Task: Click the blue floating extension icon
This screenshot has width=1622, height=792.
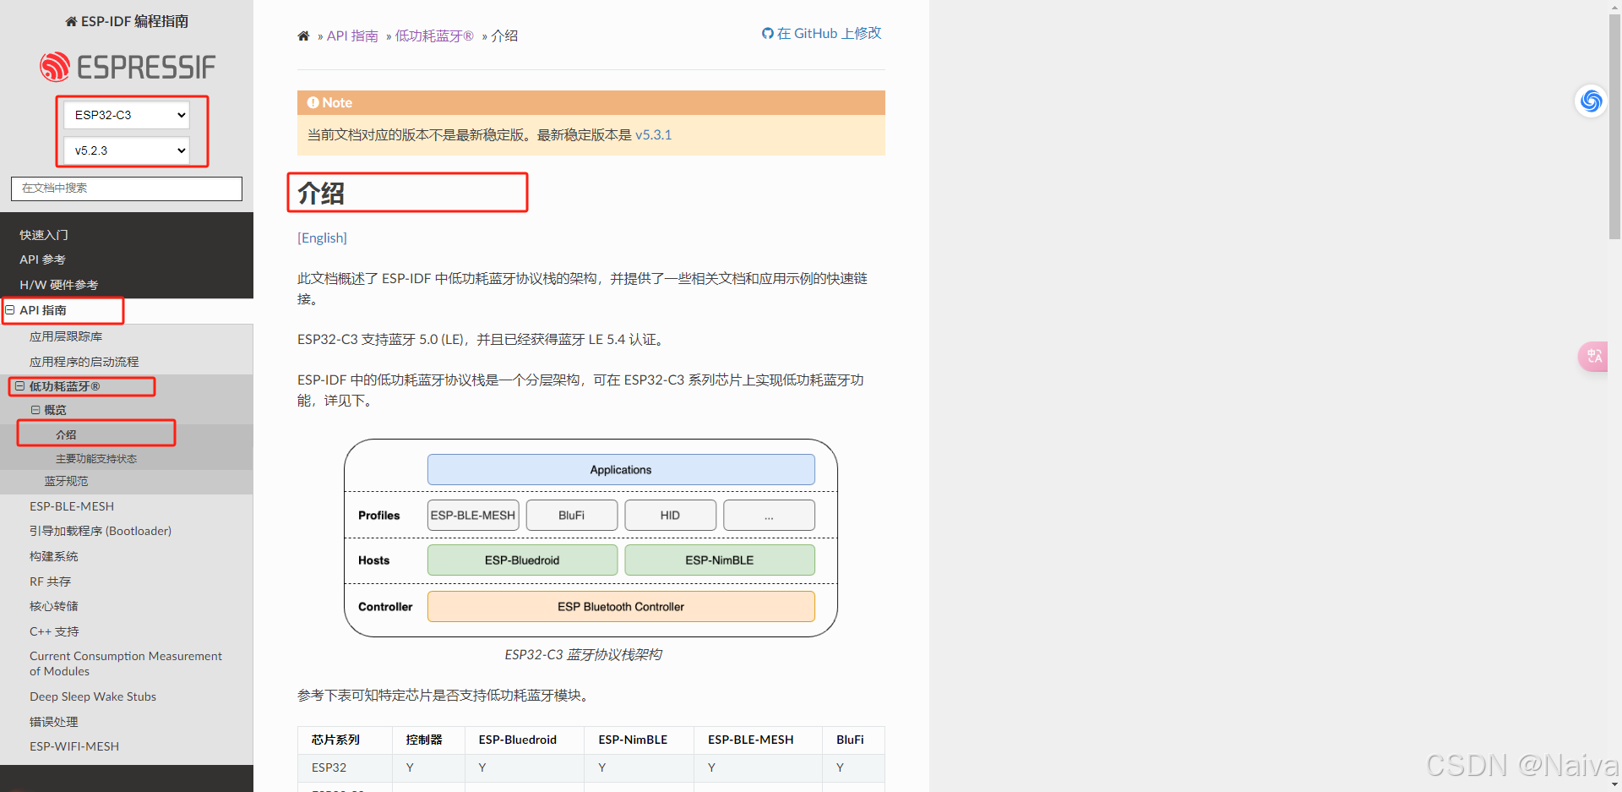Action: pyautogui.click(x=1591, y=101)
